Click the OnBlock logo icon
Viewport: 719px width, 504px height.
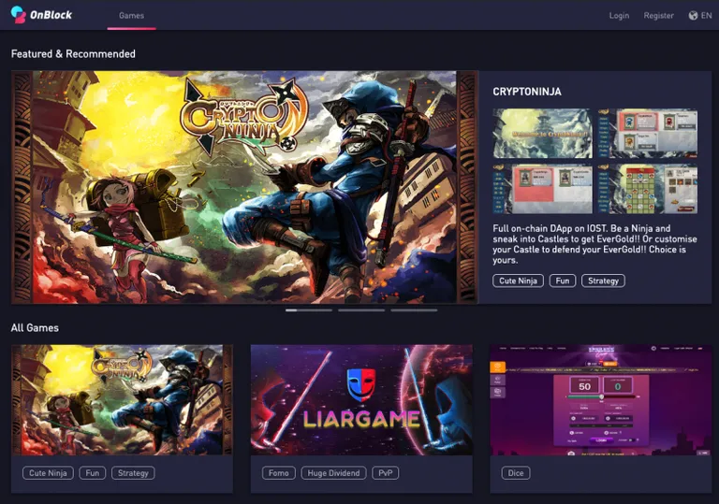[x=19, y=15]
